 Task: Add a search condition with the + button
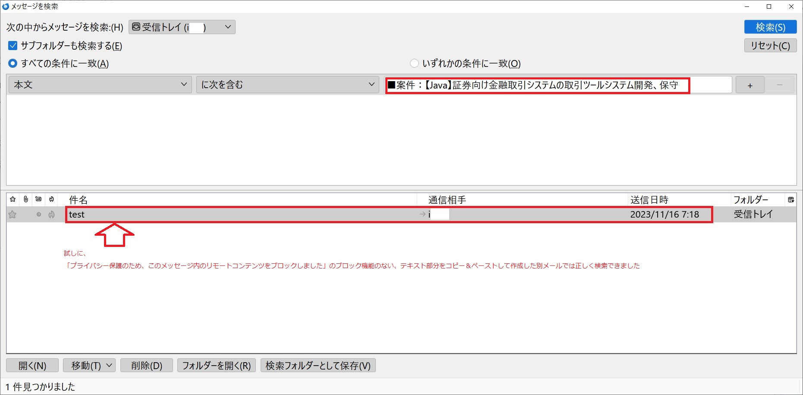750,85
